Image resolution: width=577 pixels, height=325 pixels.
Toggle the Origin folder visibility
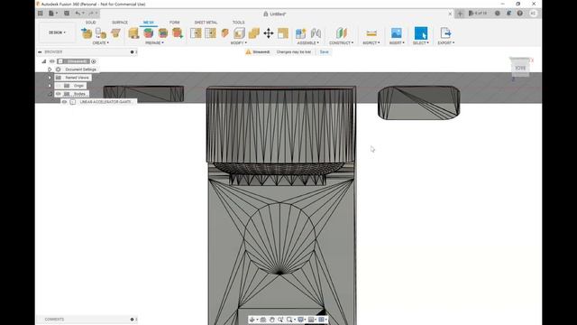[x=58, y=86]
